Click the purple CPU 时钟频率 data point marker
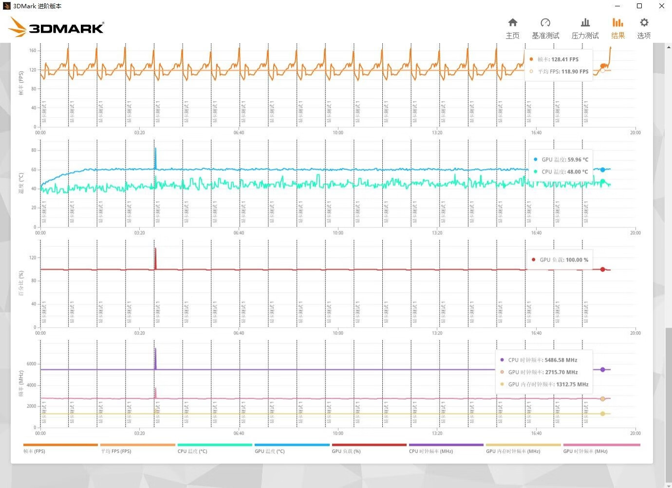 point(602,370)
